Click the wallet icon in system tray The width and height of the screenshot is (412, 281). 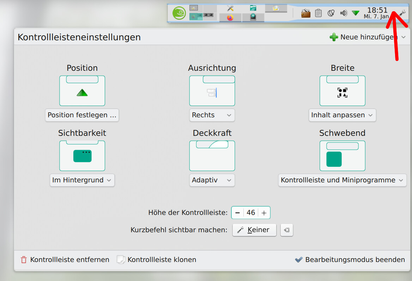click(x=305, y=13)
